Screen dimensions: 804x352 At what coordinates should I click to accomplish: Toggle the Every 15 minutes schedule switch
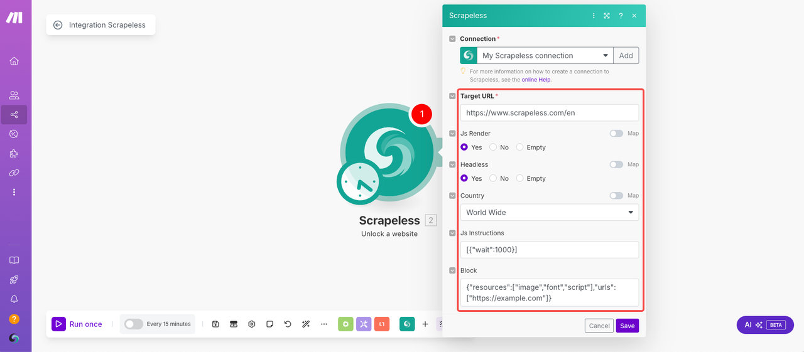click(133, 324)
